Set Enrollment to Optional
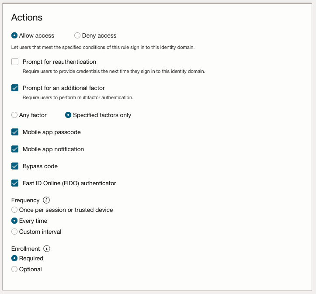 (x=14, y=269)
